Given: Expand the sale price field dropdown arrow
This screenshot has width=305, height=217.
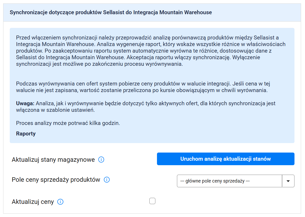Looking at the screenshot, I should [x=288, y=181].
